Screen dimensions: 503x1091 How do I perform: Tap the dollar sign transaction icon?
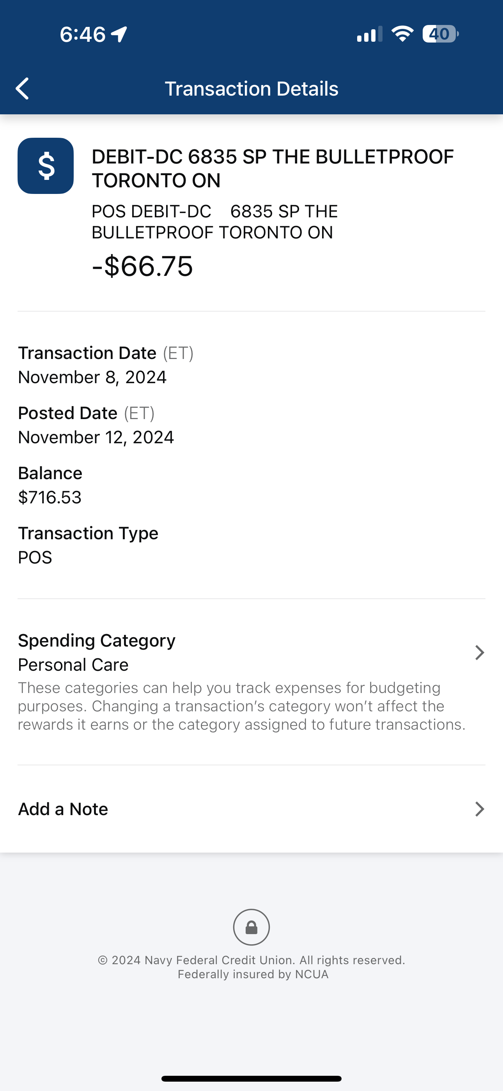coord(46,165)
